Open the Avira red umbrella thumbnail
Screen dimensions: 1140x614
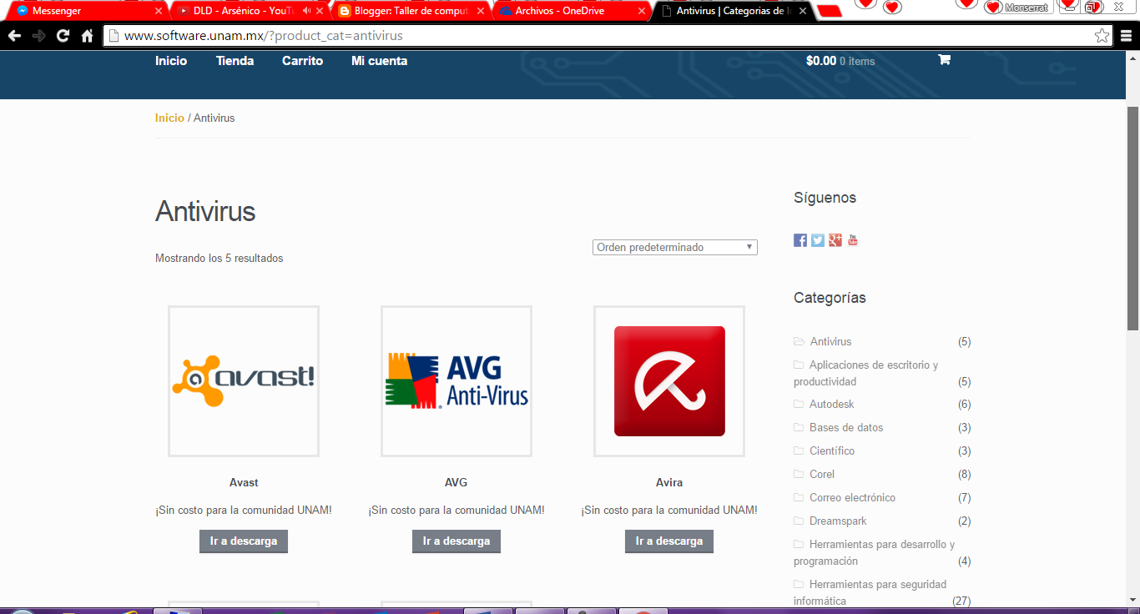669,381
